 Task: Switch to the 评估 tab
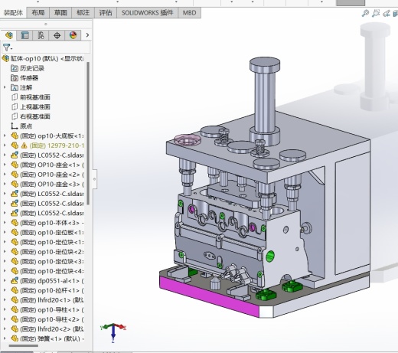pos(106,13)
